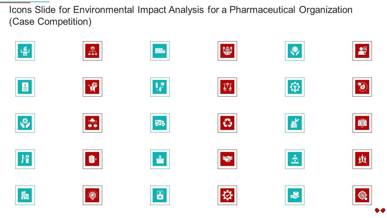This screenshot has height=218, width=387.
Task: Click the lightbulb gear idea icon
Action: [x=93, y=195]
